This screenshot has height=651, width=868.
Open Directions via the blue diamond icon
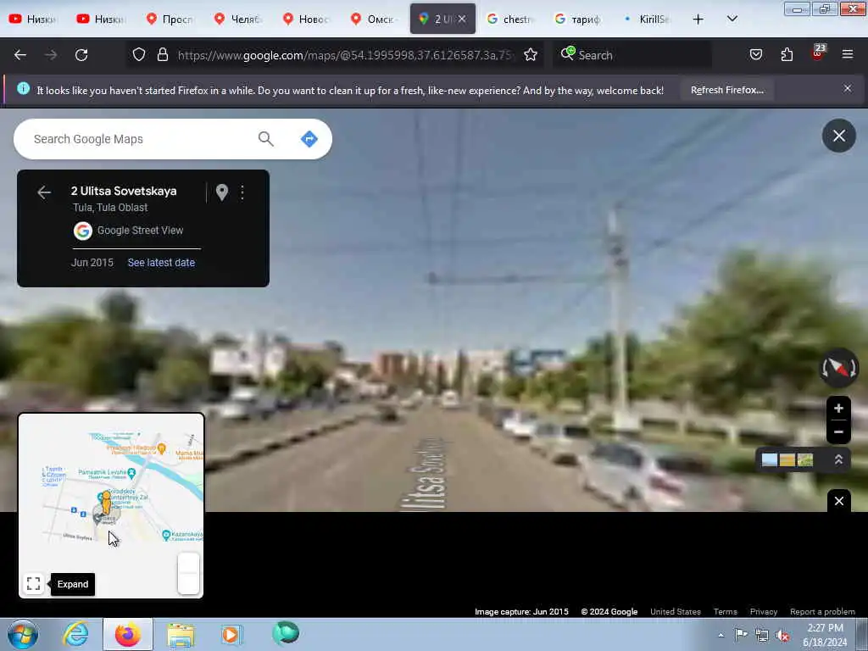click(309, 139)
